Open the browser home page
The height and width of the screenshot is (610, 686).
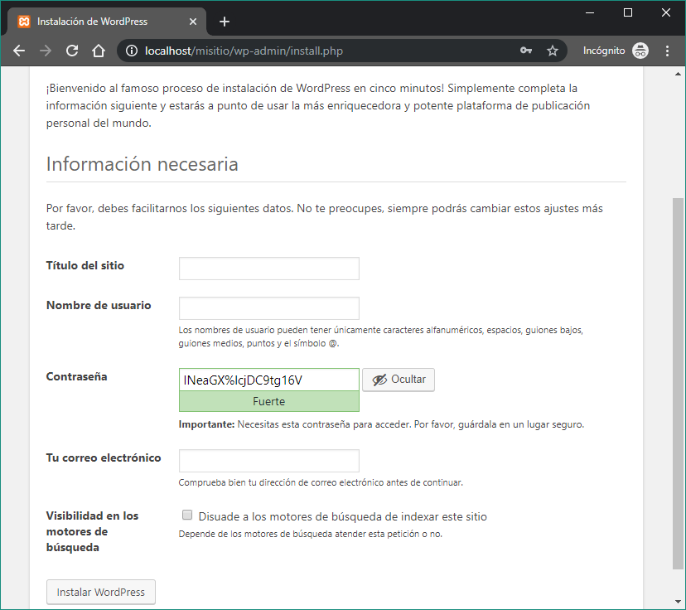(99, 51)
